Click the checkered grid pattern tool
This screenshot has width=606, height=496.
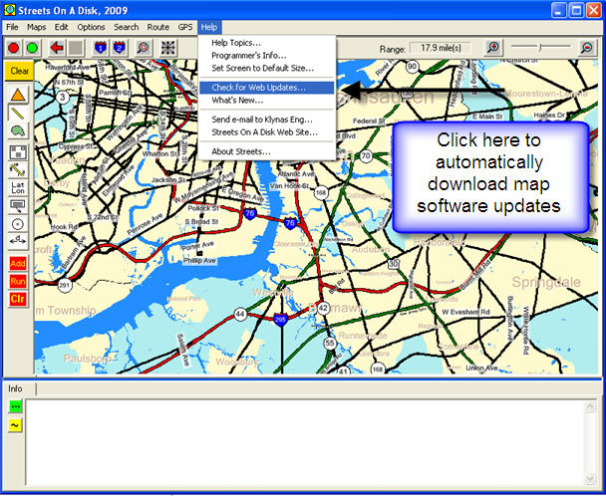click(x=18, y=152)
